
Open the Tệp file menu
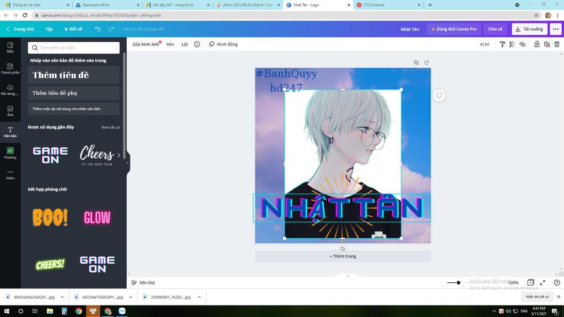tap(49, 29)
